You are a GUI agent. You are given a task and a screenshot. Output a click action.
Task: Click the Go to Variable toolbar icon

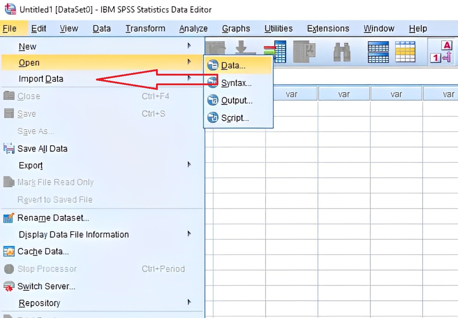coord(275,52)
